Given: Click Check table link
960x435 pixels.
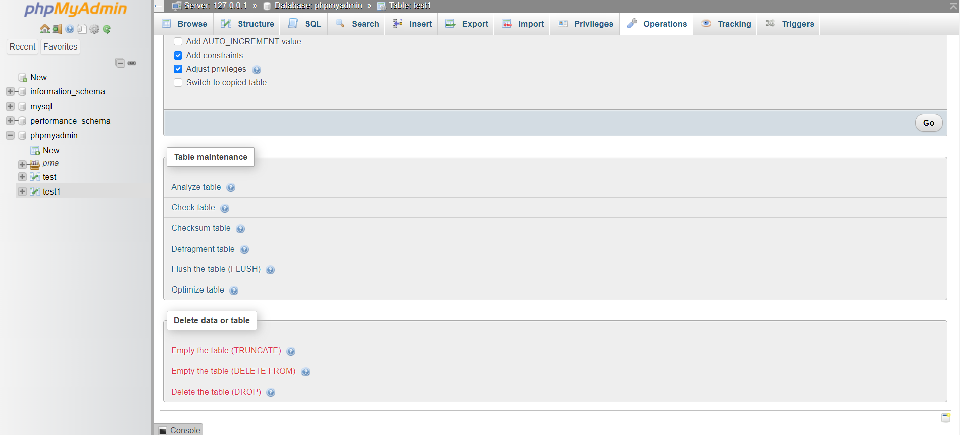Looking at the screenshot, I should tap(193, 207).
